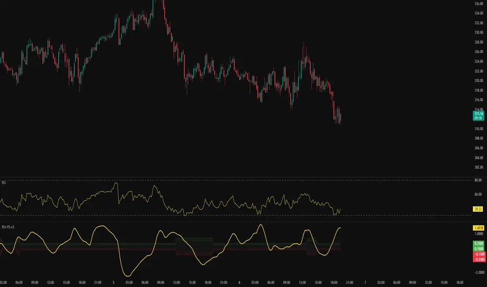
Task: Click the 322.00 price axis label
Action: pos(479,71)
